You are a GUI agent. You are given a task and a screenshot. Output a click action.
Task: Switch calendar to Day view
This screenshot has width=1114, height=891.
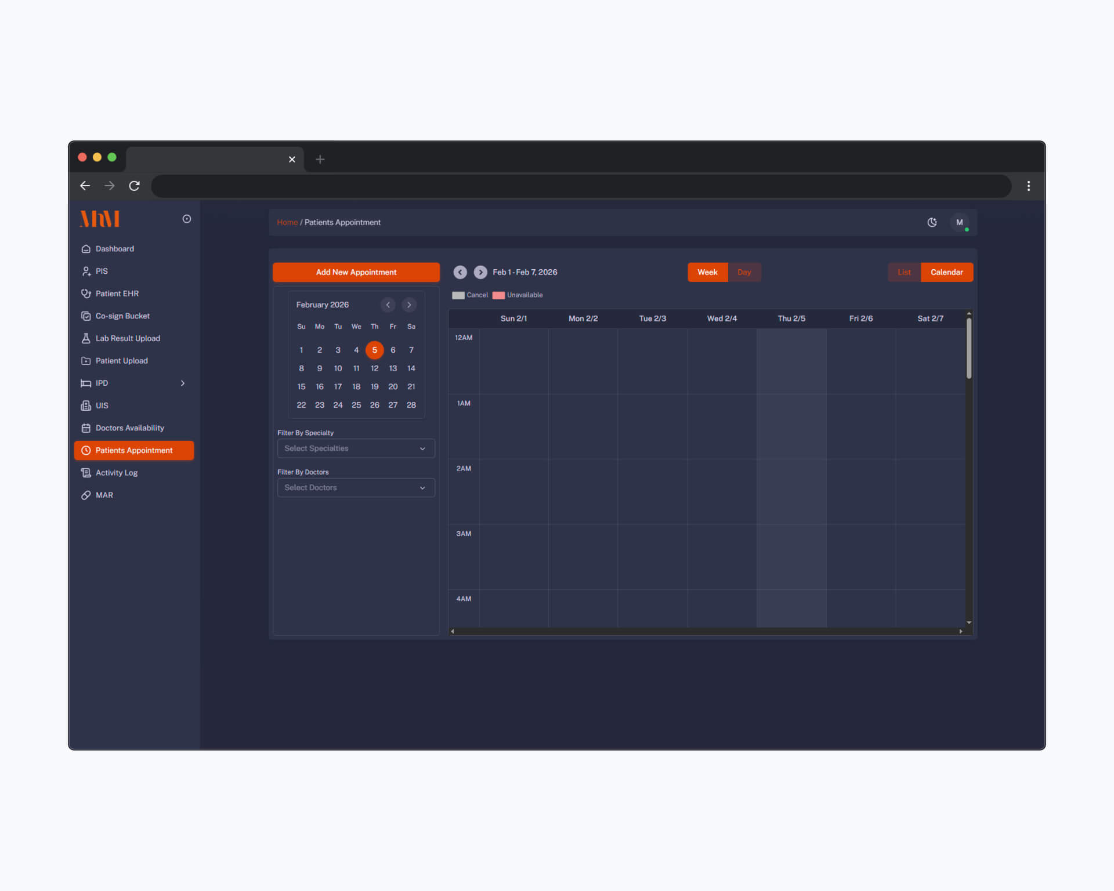pos(744,272)
